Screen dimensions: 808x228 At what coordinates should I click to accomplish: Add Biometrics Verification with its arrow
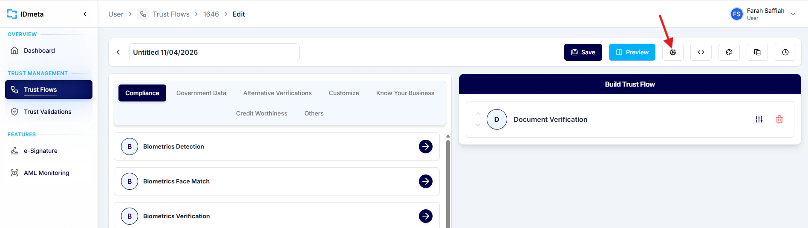425,216
